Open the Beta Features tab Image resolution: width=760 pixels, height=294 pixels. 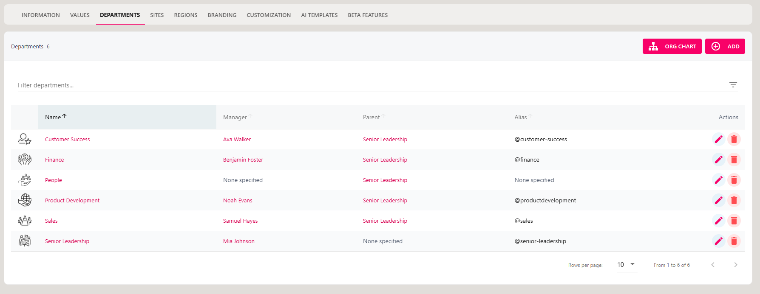click(368, 15)
